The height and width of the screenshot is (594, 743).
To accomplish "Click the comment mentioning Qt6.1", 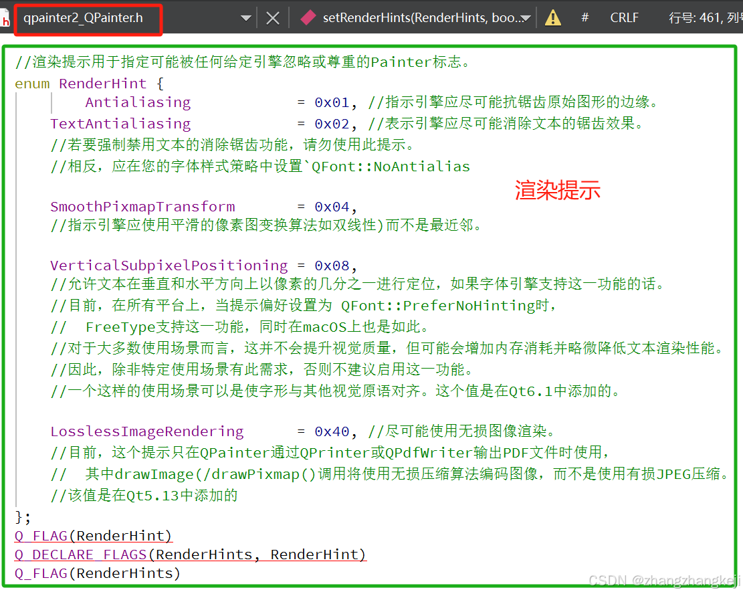I will click(335, 391).
